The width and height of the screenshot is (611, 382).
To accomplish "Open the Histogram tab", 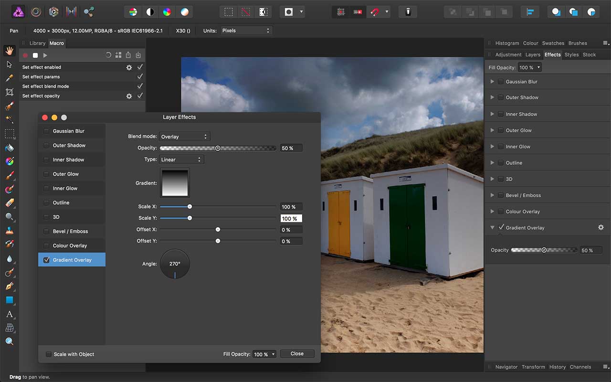I will tap(507, 43).
